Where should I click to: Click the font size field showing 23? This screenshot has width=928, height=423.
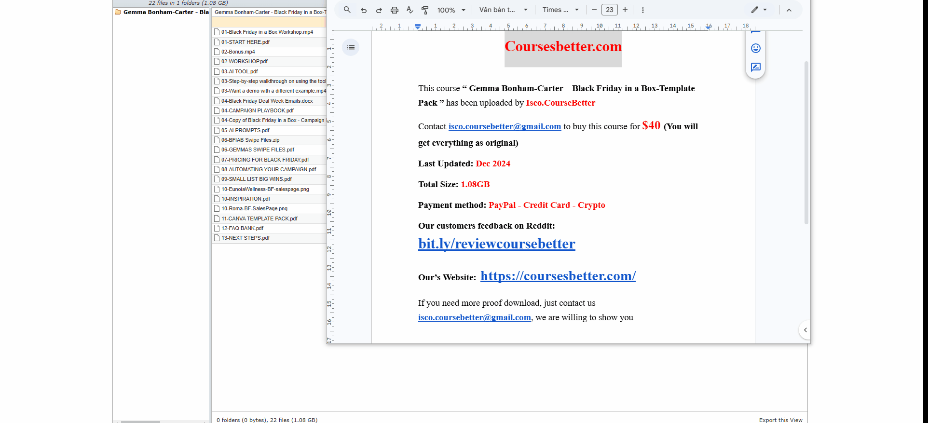click(610, 10)
